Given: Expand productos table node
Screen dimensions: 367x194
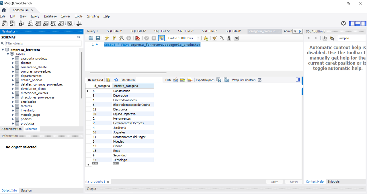Looking at the screenshot, I should 13,123.
